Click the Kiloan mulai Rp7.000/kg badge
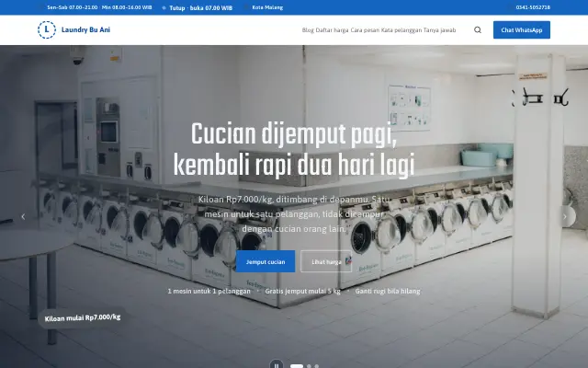Image resolution: width=588 pixels, height=368 pixels. pos(83,317)
